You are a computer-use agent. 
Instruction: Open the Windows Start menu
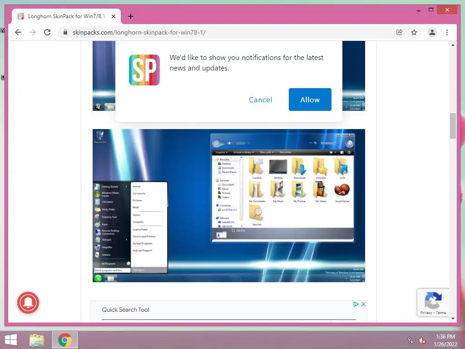[x=11, y=340]
